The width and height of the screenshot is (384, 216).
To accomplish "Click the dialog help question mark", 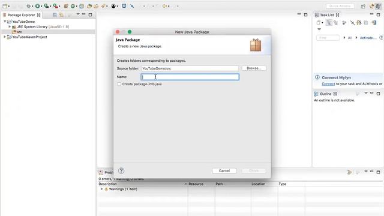I will [121, 170].
